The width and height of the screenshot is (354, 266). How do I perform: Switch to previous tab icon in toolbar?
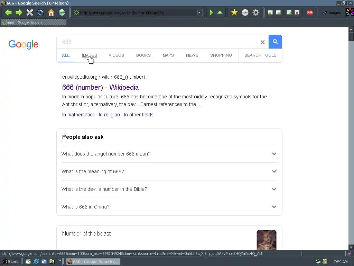270,12
